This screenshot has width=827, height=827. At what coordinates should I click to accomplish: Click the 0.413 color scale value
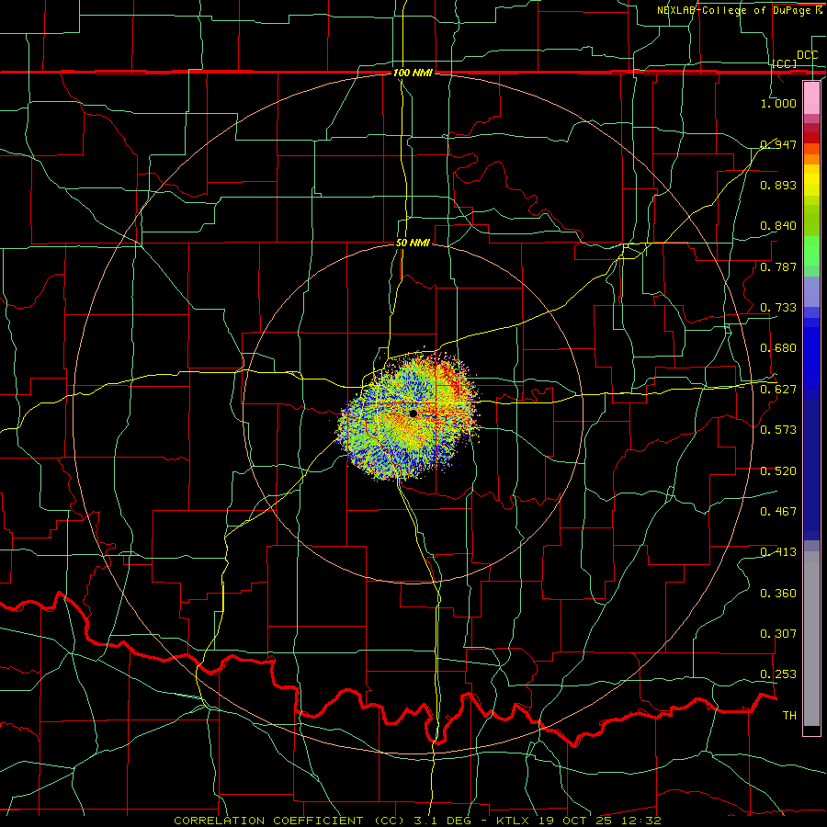coord(778,552)
